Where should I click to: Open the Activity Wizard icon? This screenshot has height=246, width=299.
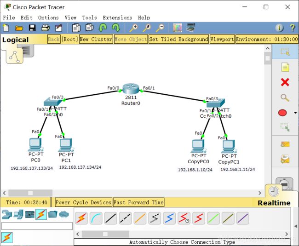coord(59,28)
